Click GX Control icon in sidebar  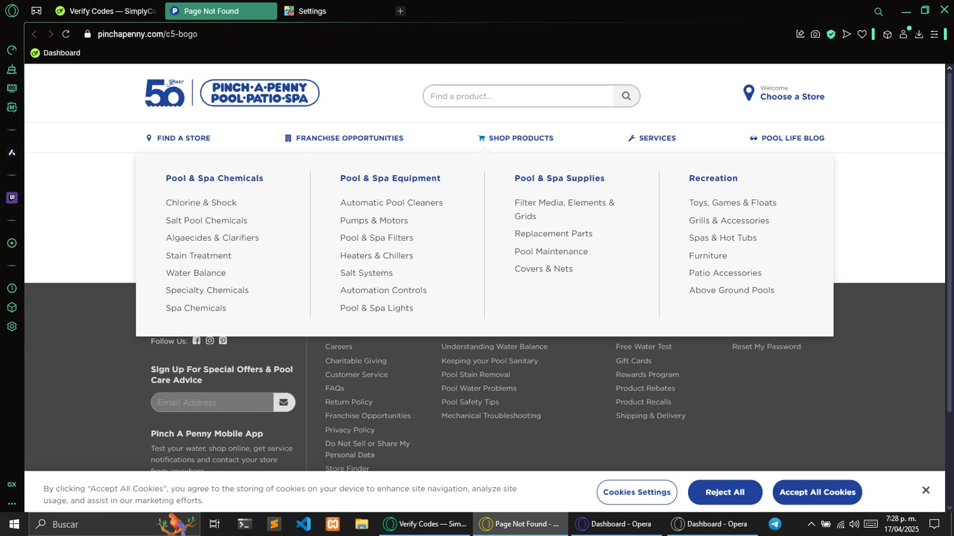(11, 484)
